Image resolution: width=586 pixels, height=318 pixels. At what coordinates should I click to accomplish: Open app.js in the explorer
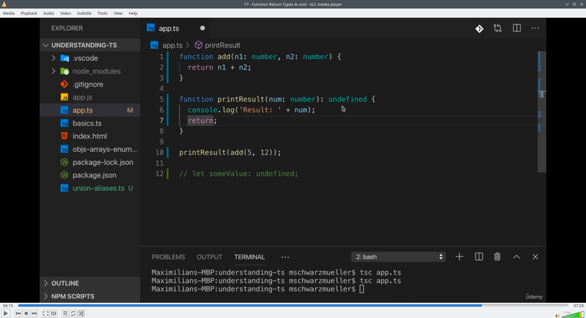[90, 97]
